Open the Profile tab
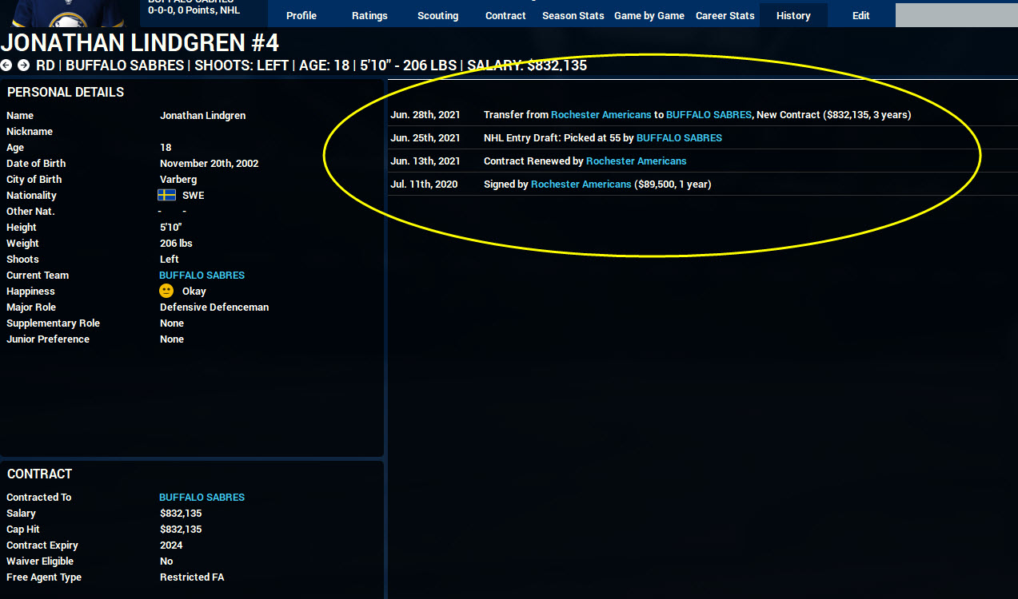 pos(301,15)
